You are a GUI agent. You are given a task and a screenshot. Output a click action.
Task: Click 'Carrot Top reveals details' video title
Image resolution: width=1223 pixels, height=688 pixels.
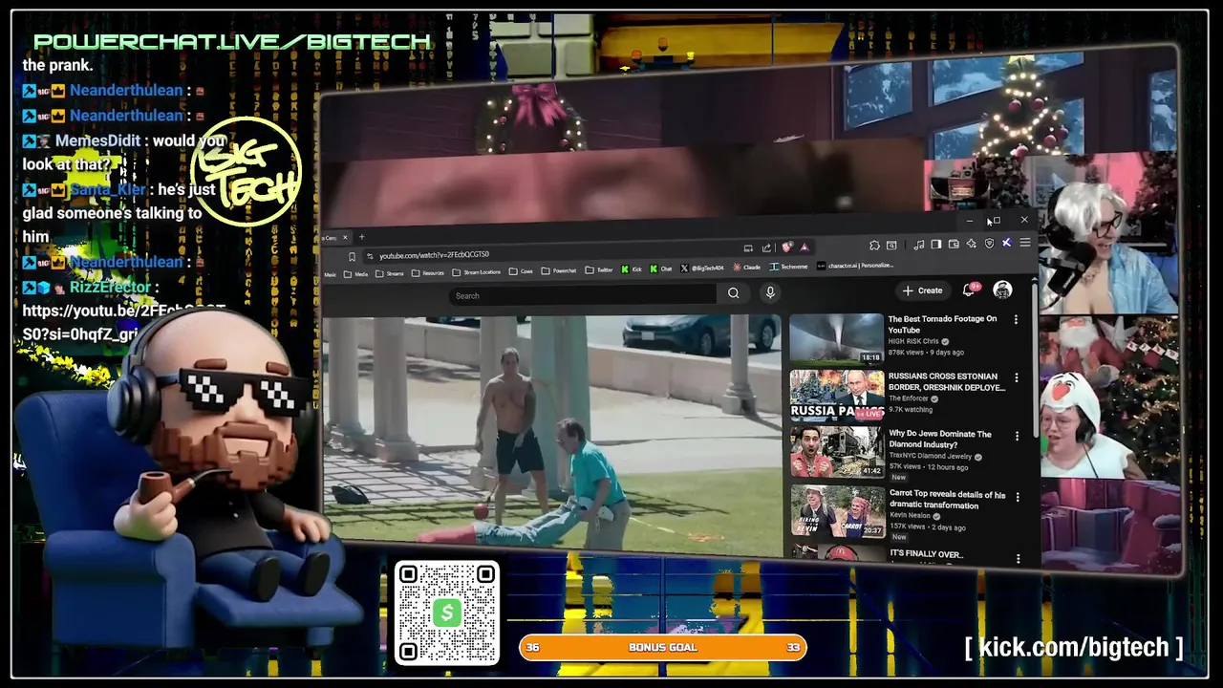click(x=947, y=500)
